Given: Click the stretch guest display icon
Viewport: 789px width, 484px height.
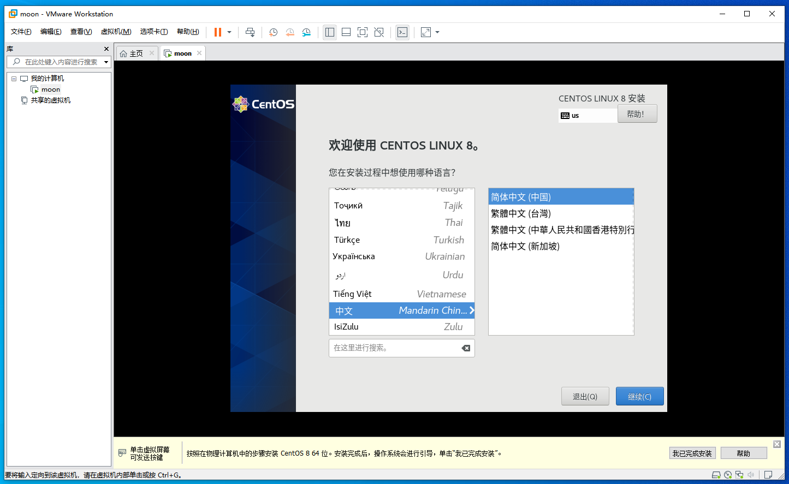Looking at the screenshot, I should point(426,32).
